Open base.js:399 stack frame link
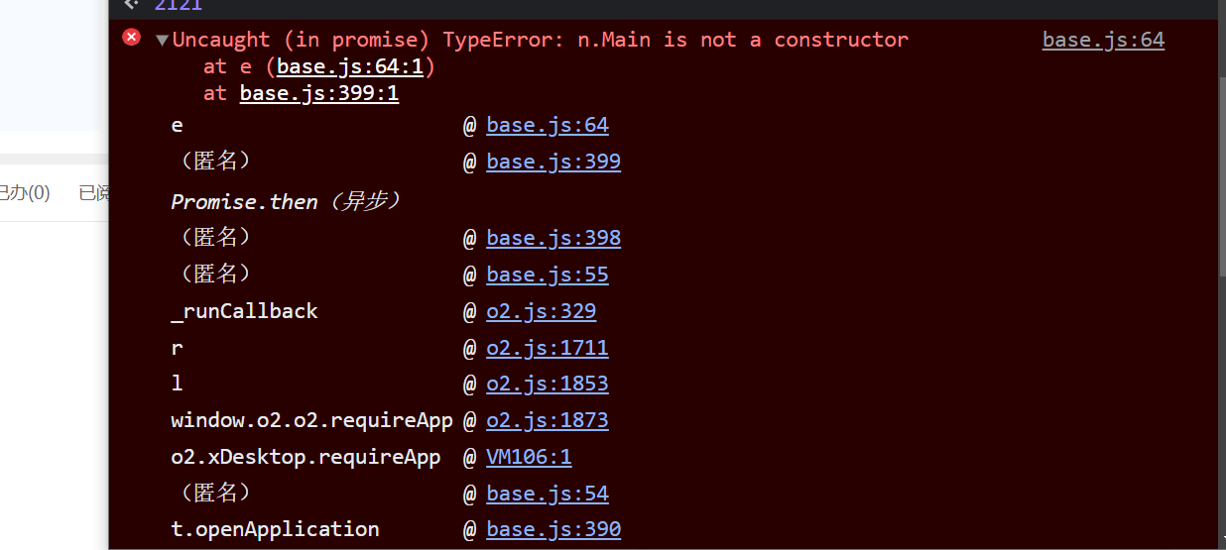 [x=553, y=162]
